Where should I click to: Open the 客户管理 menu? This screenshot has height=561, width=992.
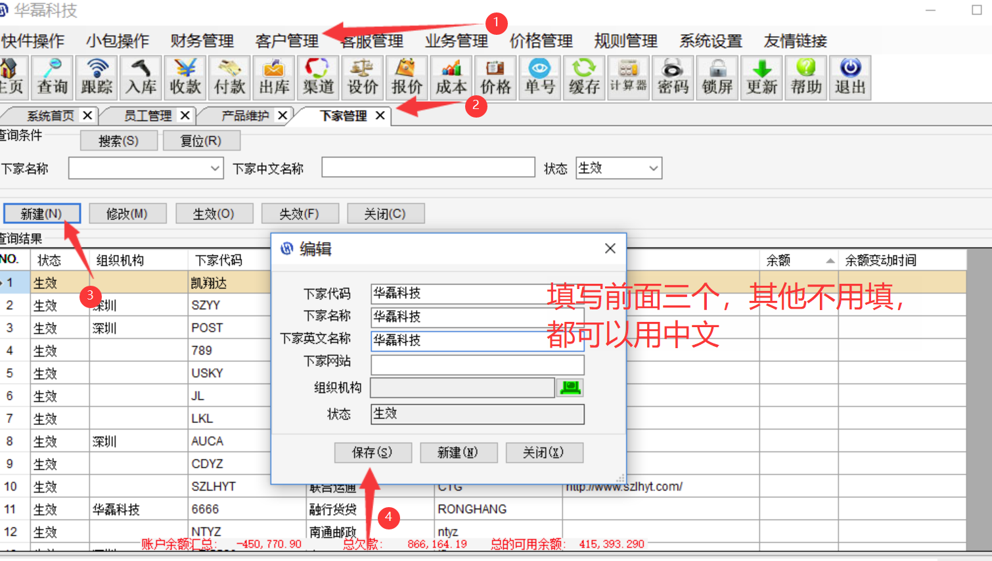click(286, 41)
